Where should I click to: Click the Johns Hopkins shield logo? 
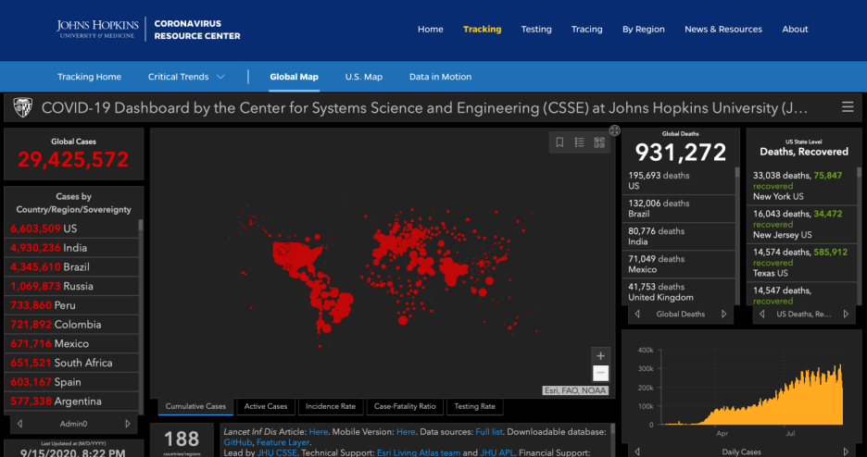(22, 107)
